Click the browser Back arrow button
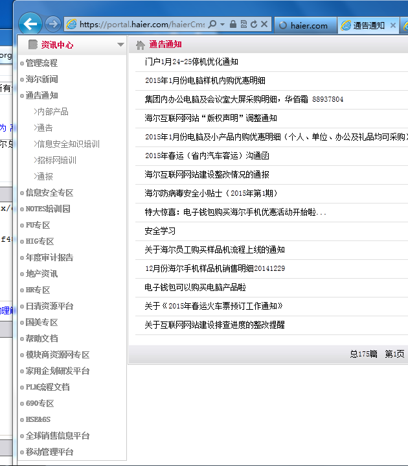This screenshot has height=466, width=408. 30,24
